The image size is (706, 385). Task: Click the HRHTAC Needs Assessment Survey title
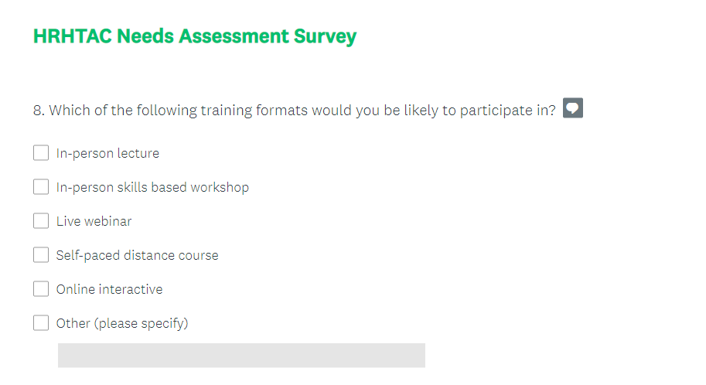195,36
